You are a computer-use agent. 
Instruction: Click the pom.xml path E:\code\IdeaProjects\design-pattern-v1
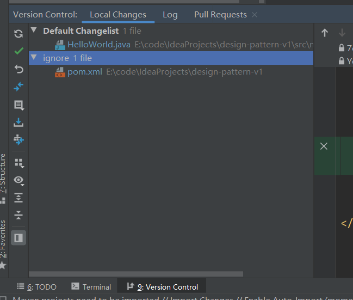(184, 72)
